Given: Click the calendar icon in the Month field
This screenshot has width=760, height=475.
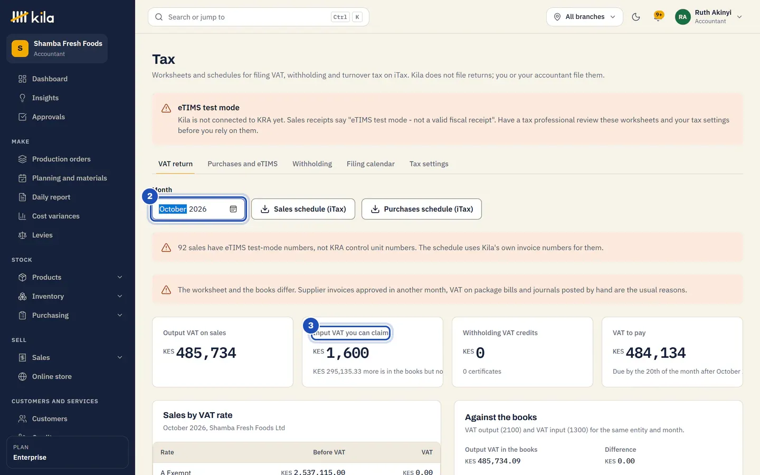Looking at the screenshot, I should tap(233, 209).
